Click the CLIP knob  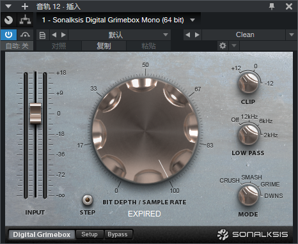(248, 82)
